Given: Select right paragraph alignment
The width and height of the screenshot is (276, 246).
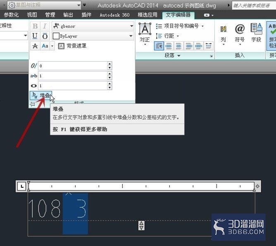Looking at the screenshot, I should pos(189,46).
